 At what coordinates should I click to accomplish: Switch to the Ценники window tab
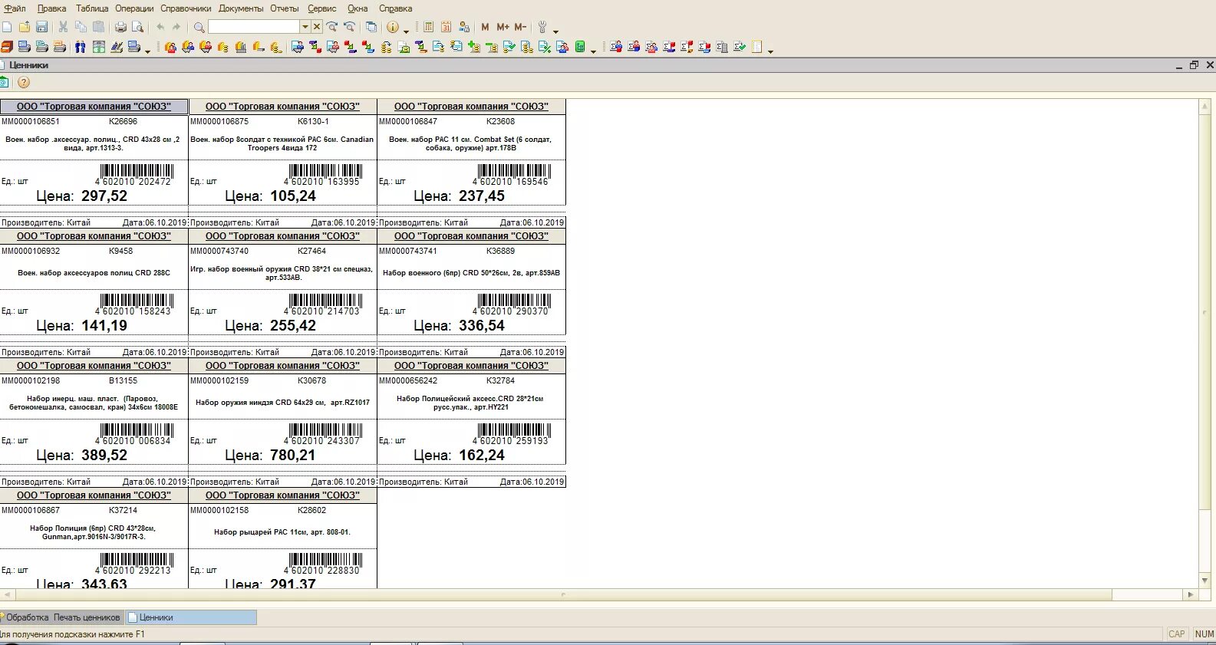point(191,617)
